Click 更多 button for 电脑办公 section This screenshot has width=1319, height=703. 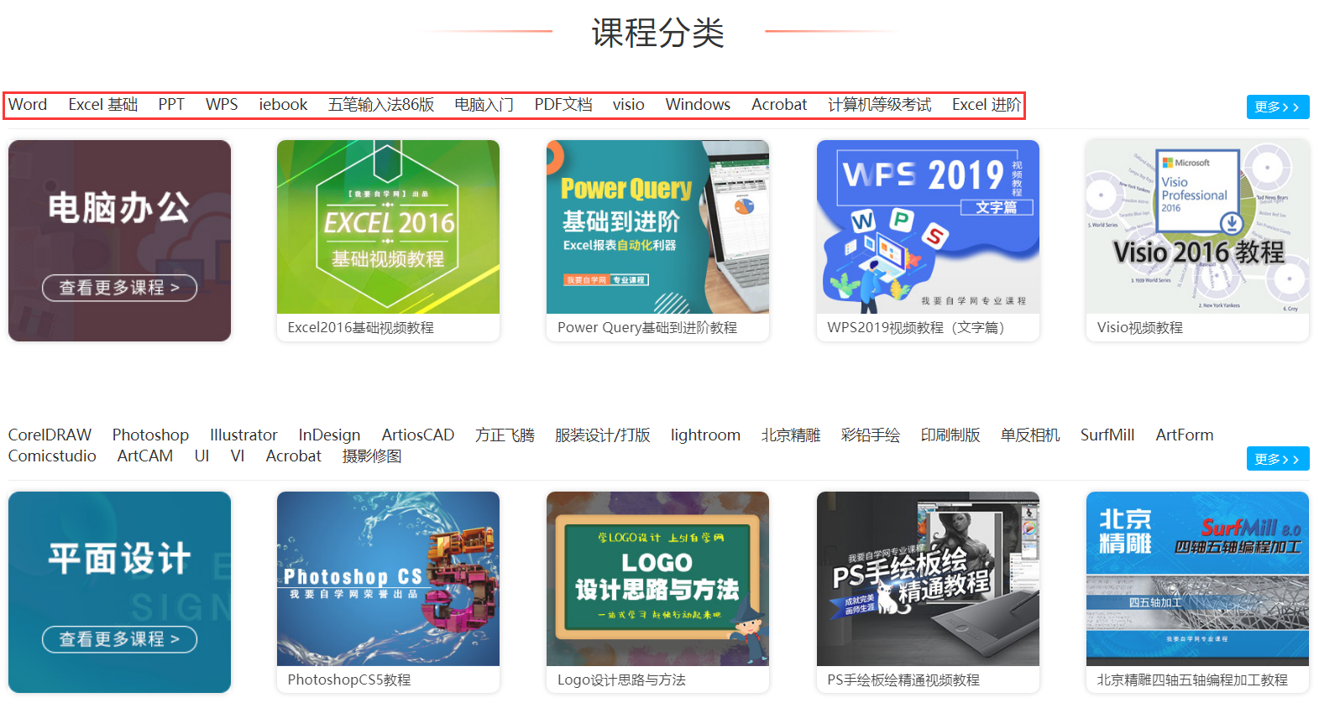[1278, 107]
